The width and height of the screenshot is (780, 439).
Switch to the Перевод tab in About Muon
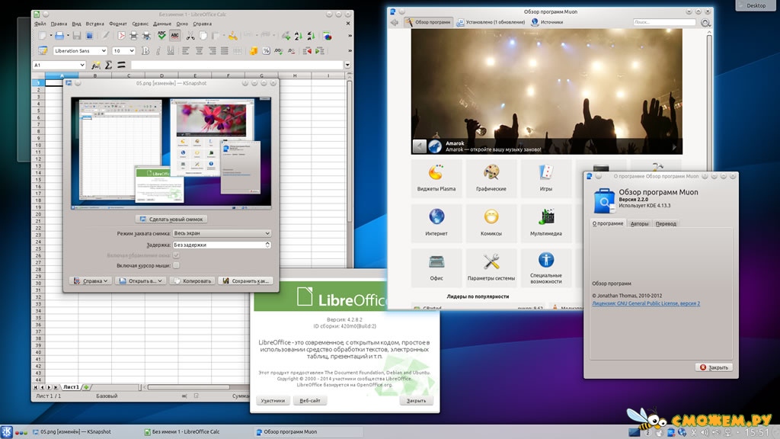(x=666, y=223)
